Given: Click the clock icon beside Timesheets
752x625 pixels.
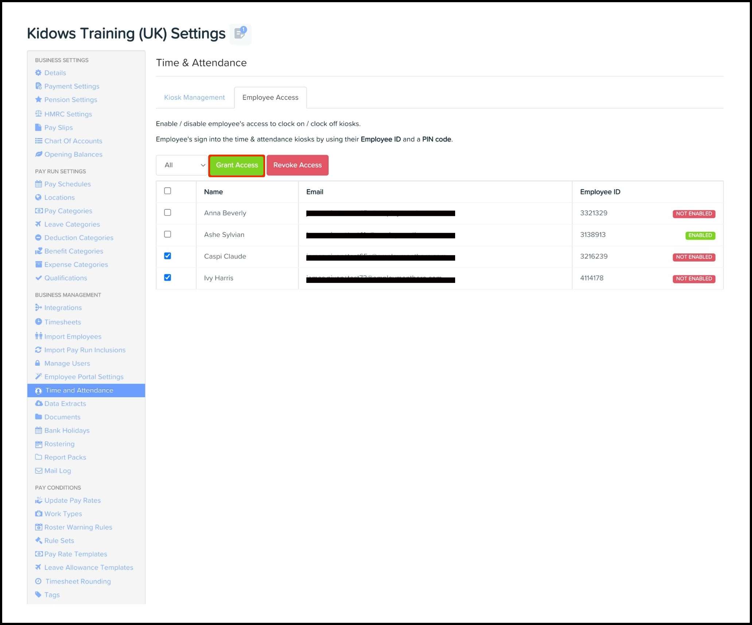Looking at the screenshot, I should [x=38, y=322].
